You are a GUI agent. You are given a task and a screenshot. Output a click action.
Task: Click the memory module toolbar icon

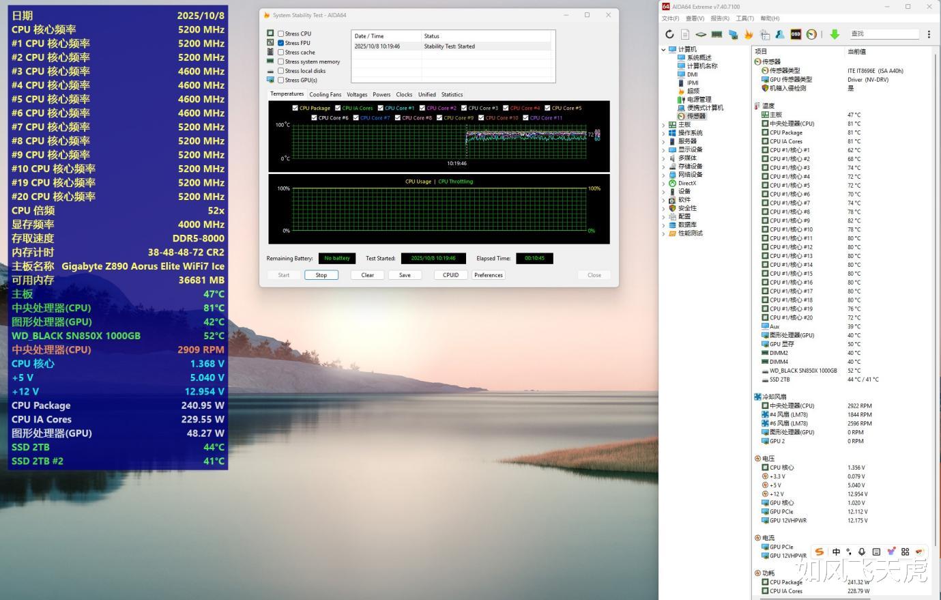(716, 34)
